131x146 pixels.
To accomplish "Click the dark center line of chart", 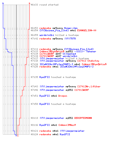I will pyautogui.click(x=16, y=69).
